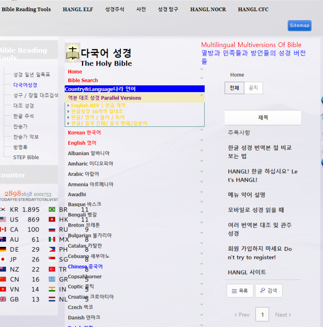Expand the Home menu arrow
The height and width of the screenshot is (327, 323).
(x=202, y=69)
